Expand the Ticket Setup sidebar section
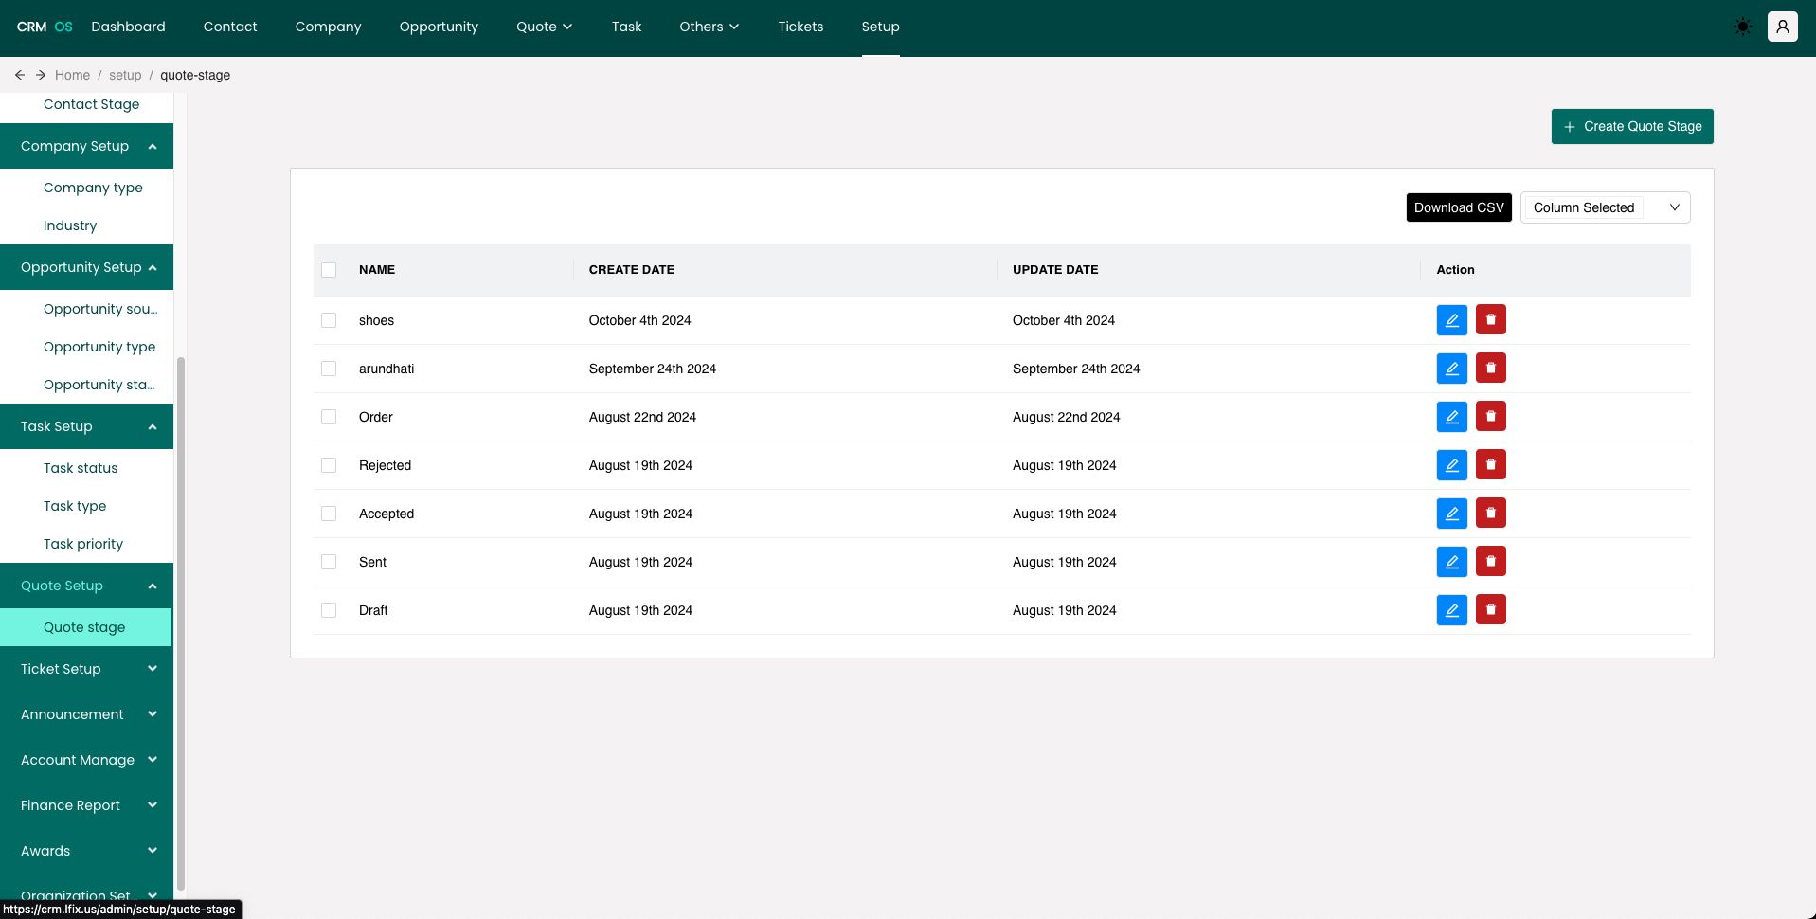 (87, 669)
